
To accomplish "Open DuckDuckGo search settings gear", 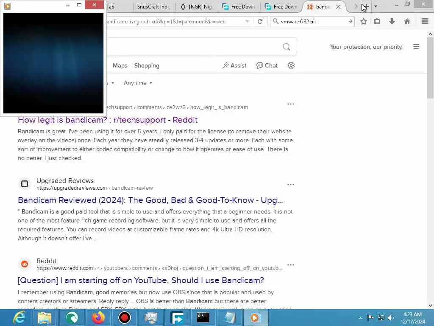I will tap(291, 65).
